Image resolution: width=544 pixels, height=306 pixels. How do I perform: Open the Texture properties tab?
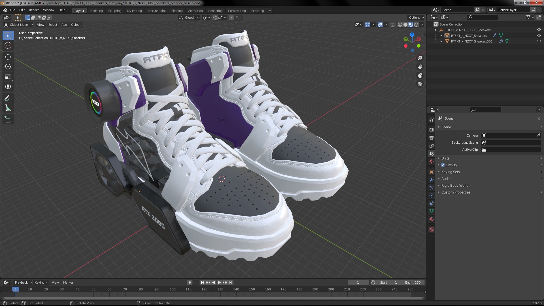coord(432,229)
